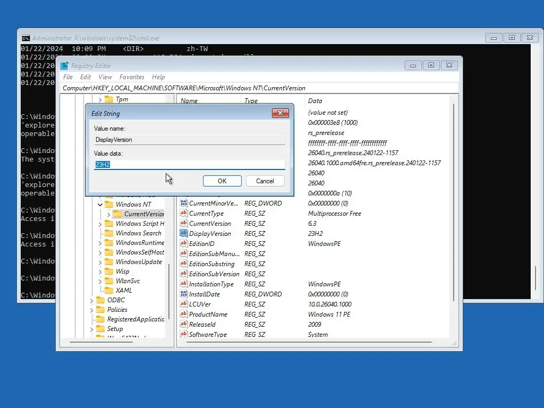Expand the CurrentVersion registry key
Image resolution: width=544 pixels, height=408 pixels.
click(x=108, y=215)
